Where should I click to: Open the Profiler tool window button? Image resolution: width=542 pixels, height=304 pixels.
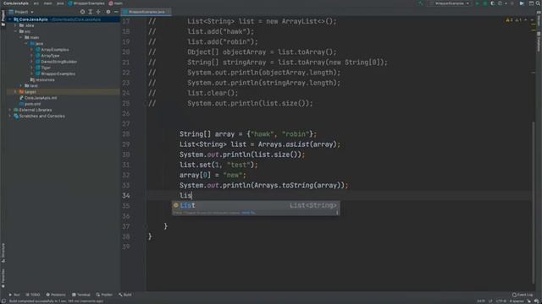tap(104, 295)
